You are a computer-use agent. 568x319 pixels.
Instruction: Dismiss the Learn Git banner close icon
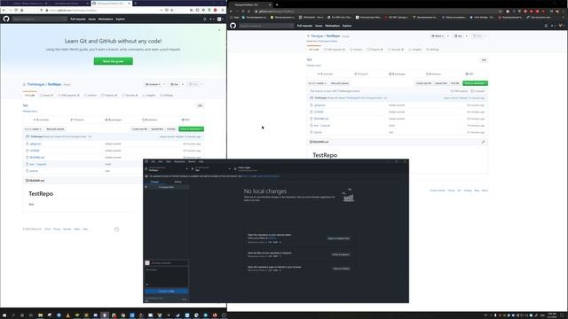click(x=219, y=30)
